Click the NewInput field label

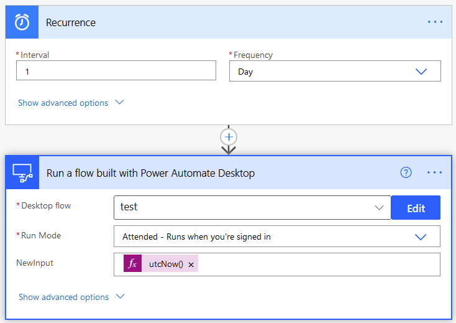click(x=35, y=263)
